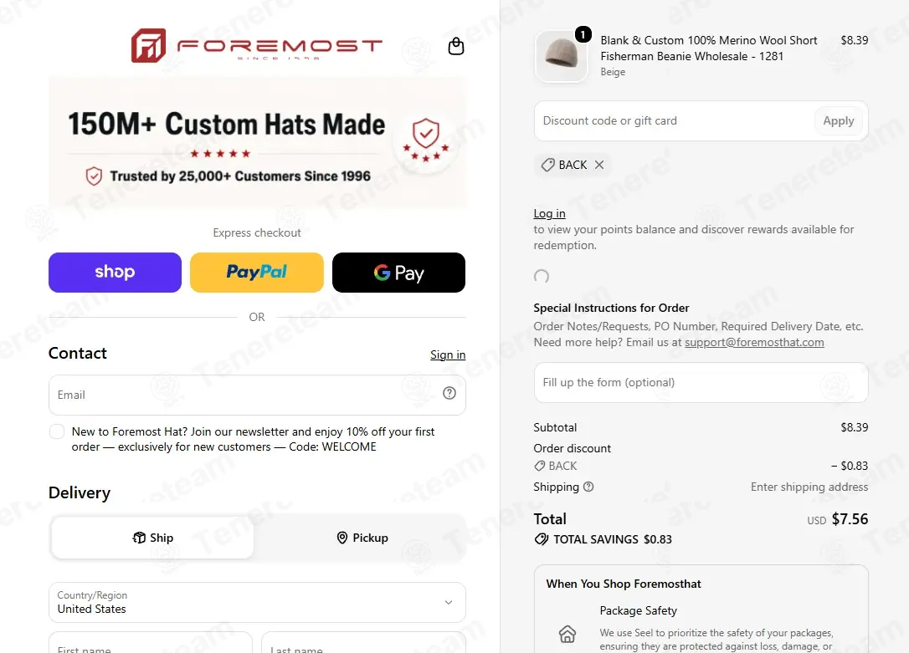The height and width of the screenshot is (653, 909).
Task: Click the Foremost logo
Action: pos(257,45)
